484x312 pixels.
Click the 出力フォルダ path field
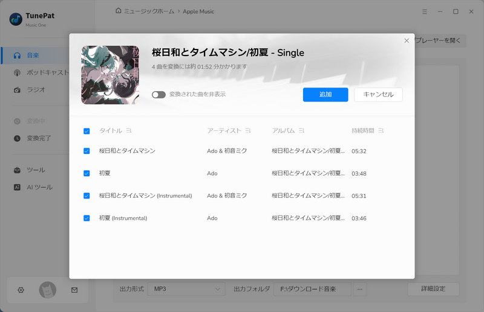[312, 289]
